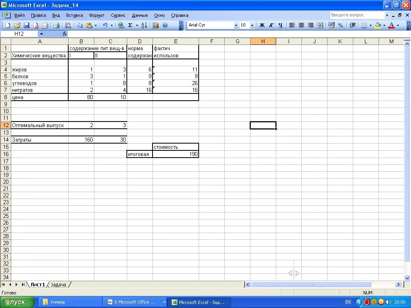Select the cell labeled Оптимальный выпуск
Image resolution: width=411 pixels, height=308 pixels.
point(40,125)
